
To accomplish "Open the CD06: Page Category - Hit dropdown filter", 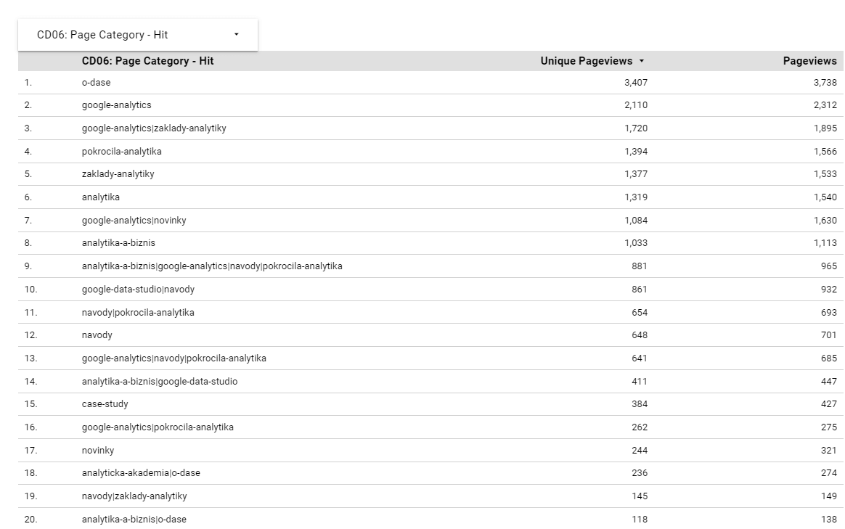I will point(137,35).
